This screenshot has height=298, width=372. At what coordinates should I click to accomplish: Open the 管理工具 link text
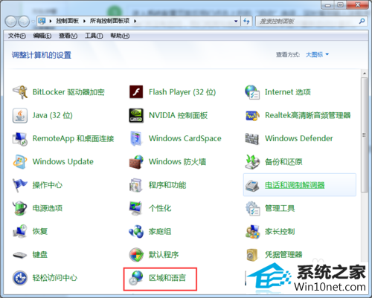(x=280, y=208)
